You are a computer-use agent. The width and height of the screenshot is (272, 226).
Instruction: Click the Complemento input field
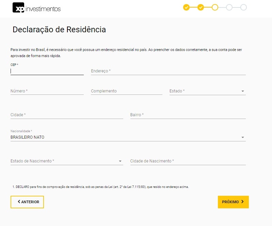click(x=126, y=91)
